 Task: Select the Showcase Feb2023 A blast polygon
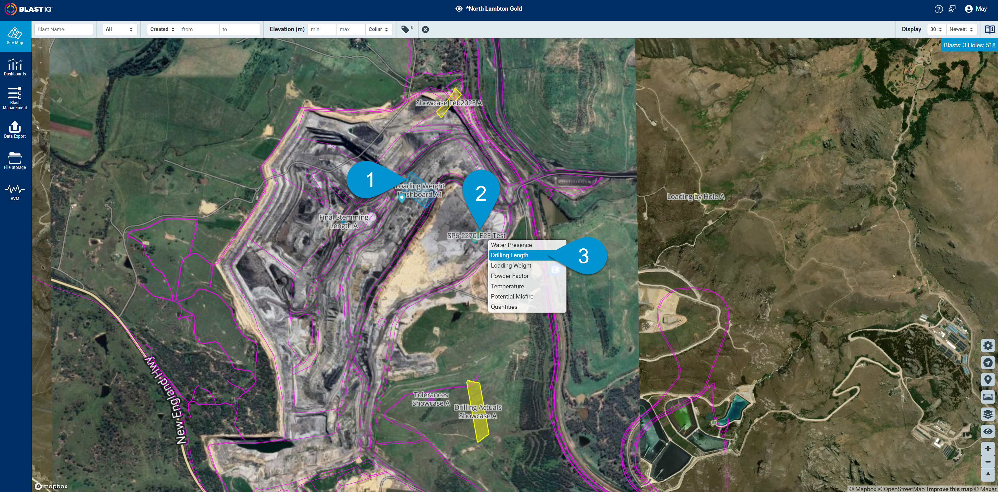coord(449,102)
